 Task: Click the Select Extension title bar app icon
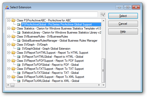click(7, 7)
